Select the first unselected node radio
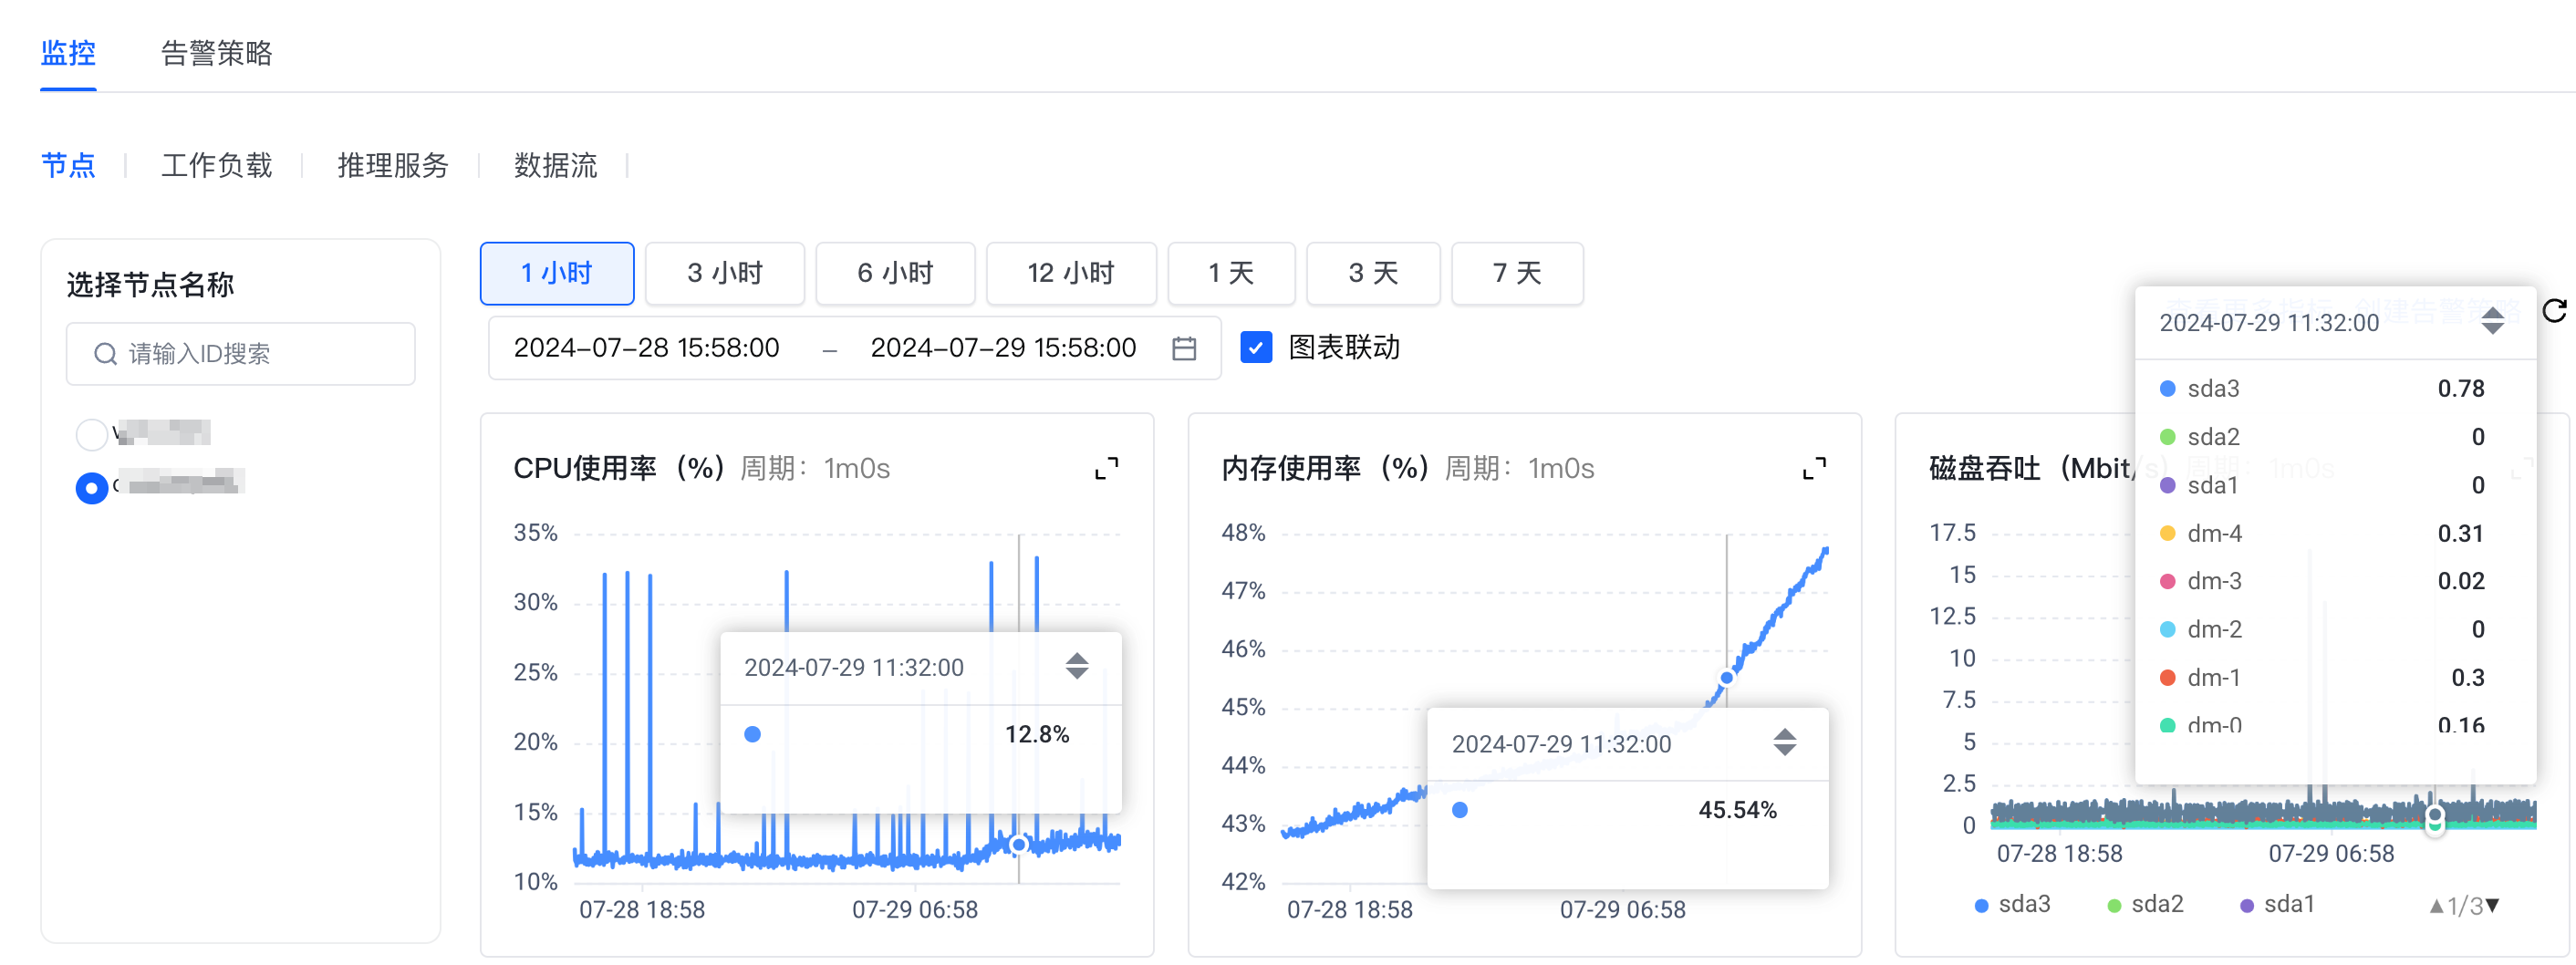Screen dimensions: 2576x965 [92, 435]
